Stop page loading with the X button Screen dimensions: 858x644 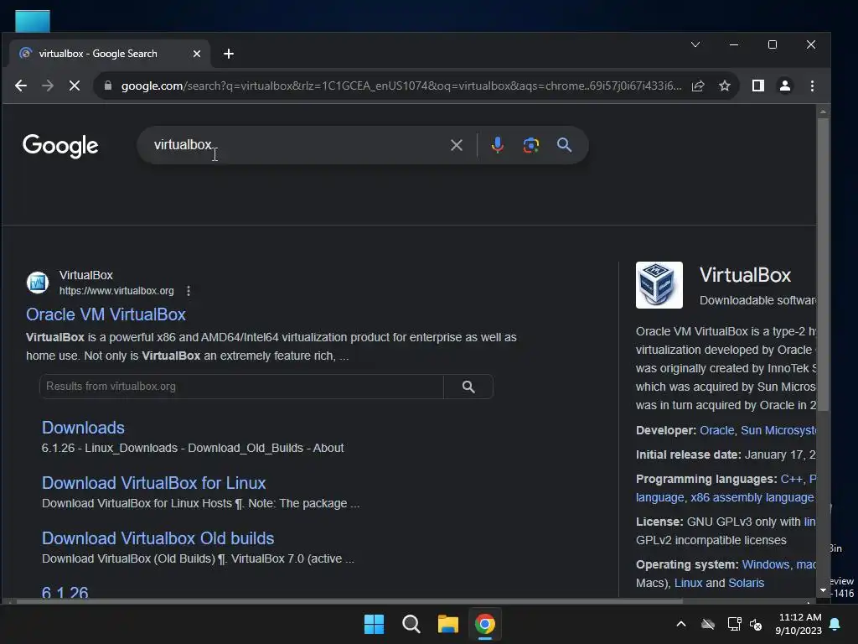(75, 86)
